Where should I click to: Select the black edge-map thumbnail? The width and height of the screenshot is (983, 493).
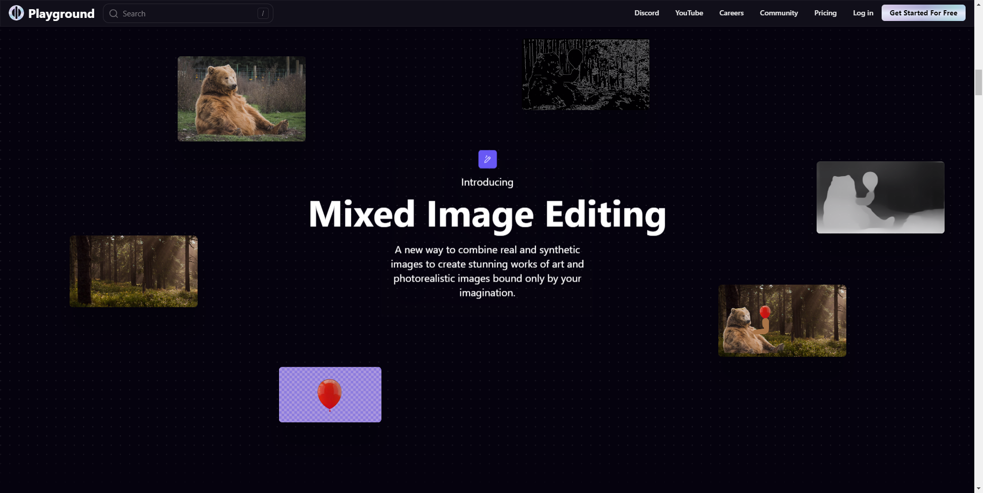[586, 75]
